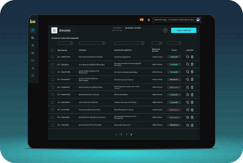Switch to the Búsqueda avanzada tab
The image size is (243, 163).
click(133, 28)
